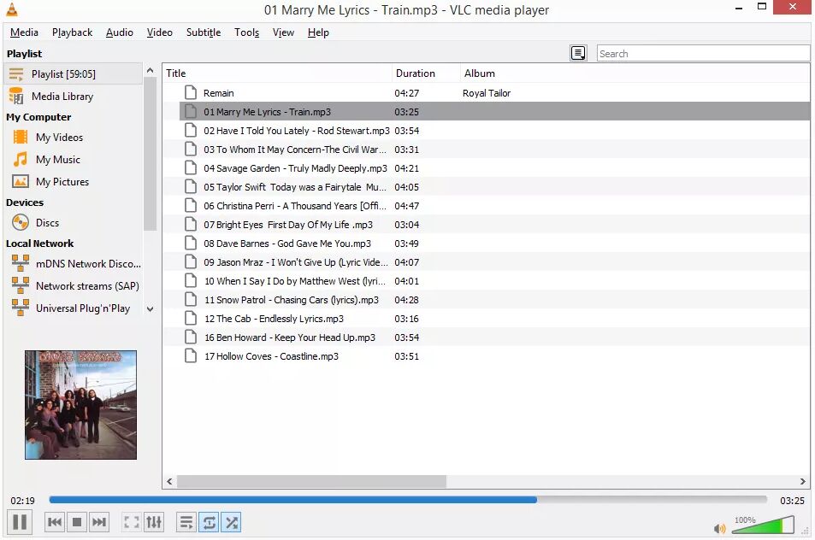Open the Video menu
The image size is (815, 540).
click(160, 32)
